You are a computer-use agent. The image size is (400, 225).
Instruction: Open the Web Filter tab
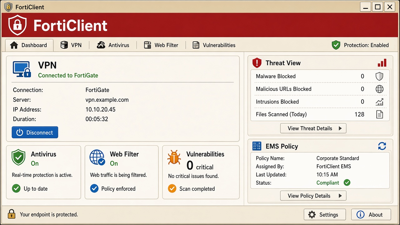click(x=161, y=45)
